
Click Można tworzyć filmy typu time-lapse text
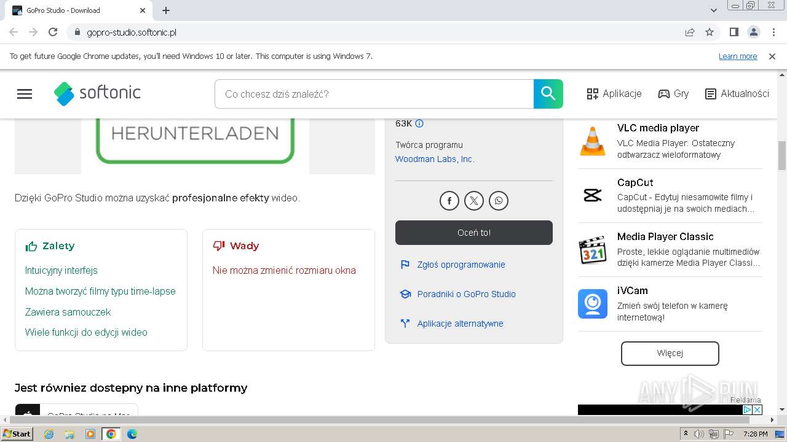[x=100, y=292]
